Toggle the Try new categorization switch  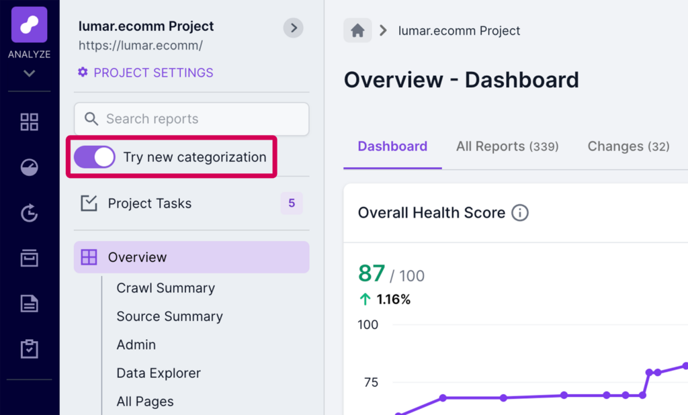(94, 157)
